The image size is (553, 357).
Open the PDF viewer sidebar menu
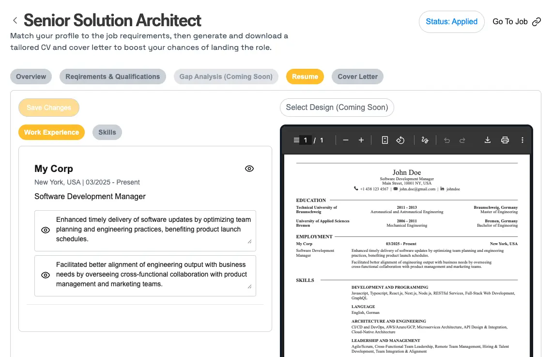tap(296, 140)
